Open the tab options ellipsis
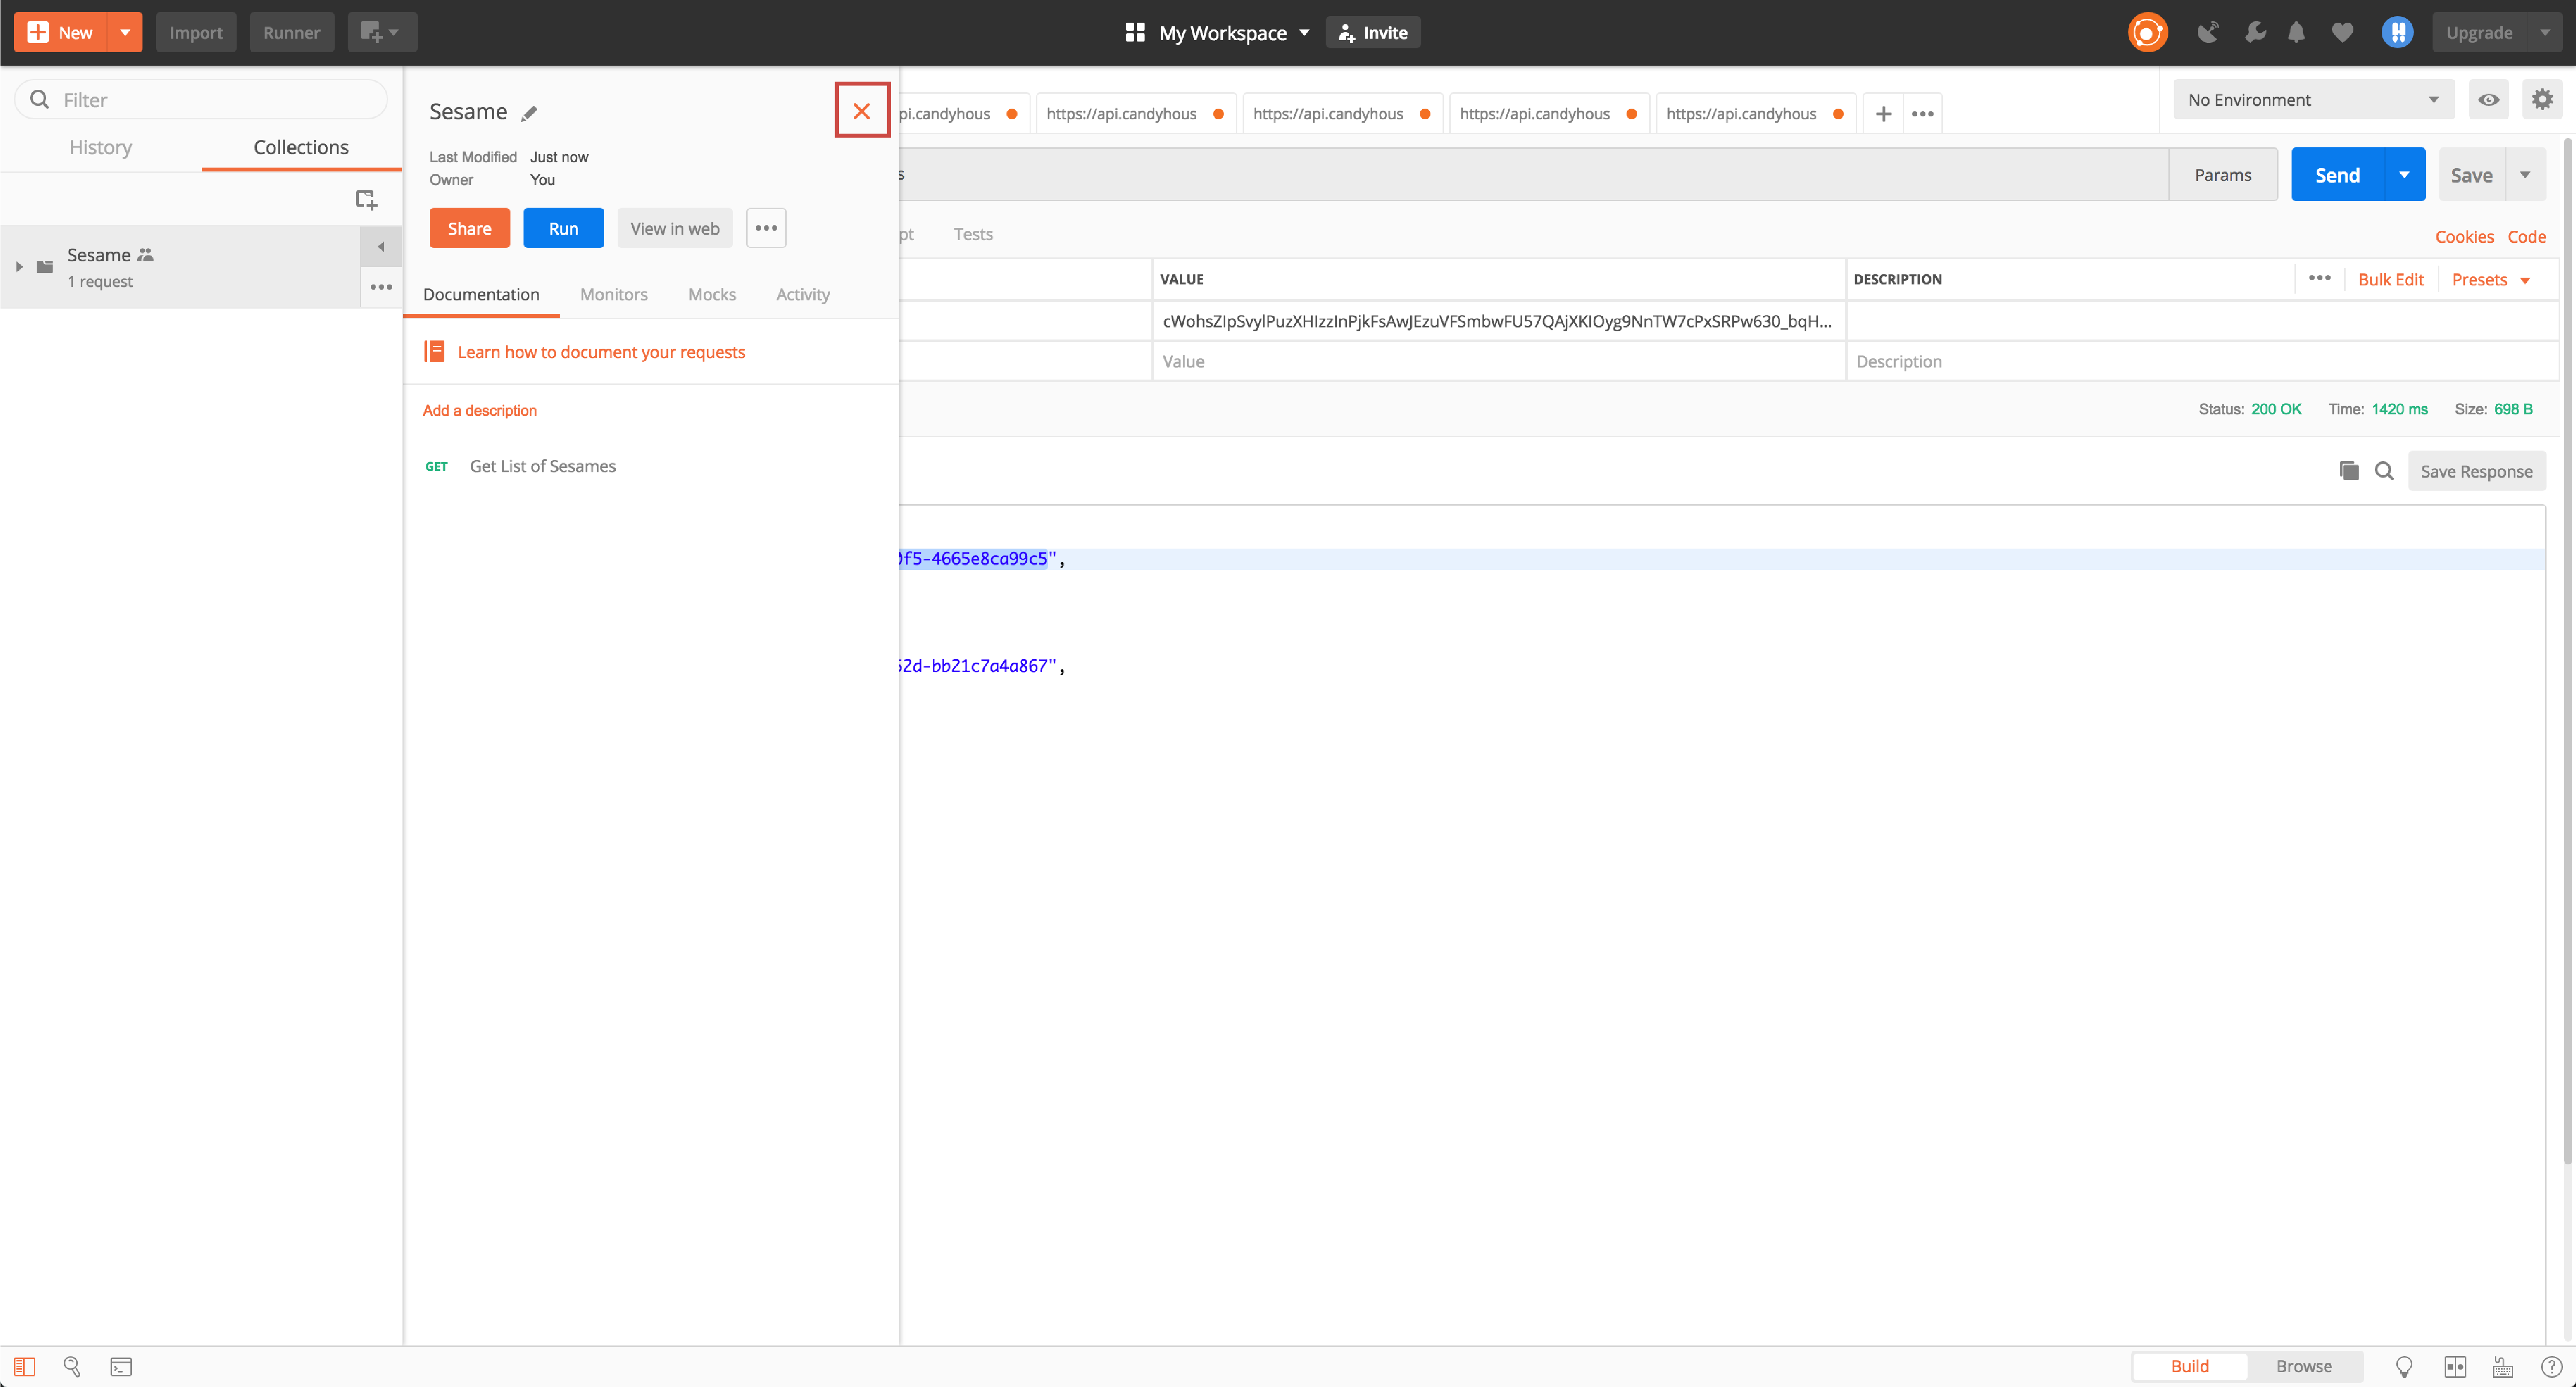The width and height of the screenshot is (2576, 1387). pyautogui.click(x=1922, y=113)
